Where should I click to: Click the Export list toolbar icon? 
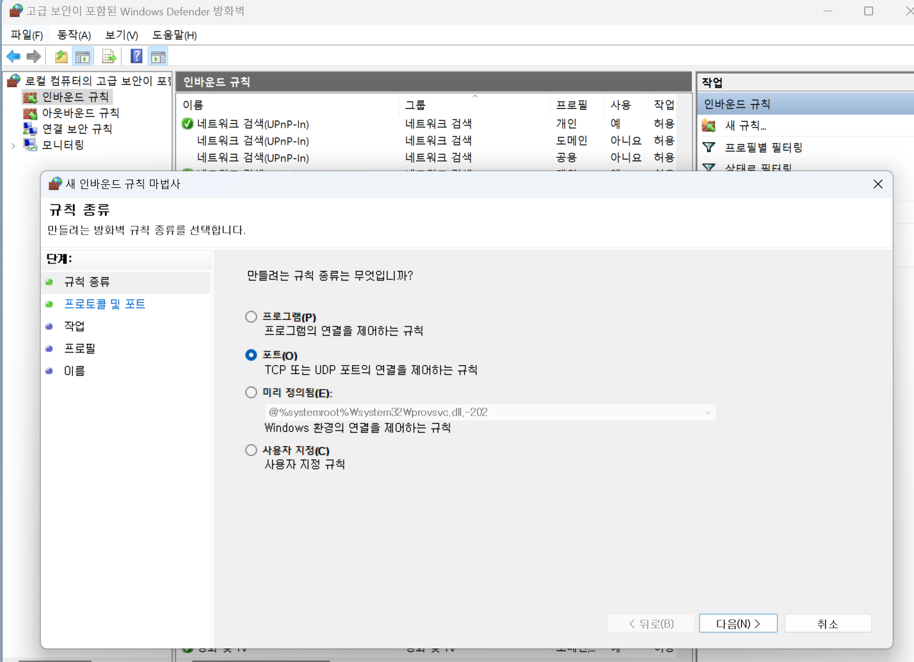point(108,56)
